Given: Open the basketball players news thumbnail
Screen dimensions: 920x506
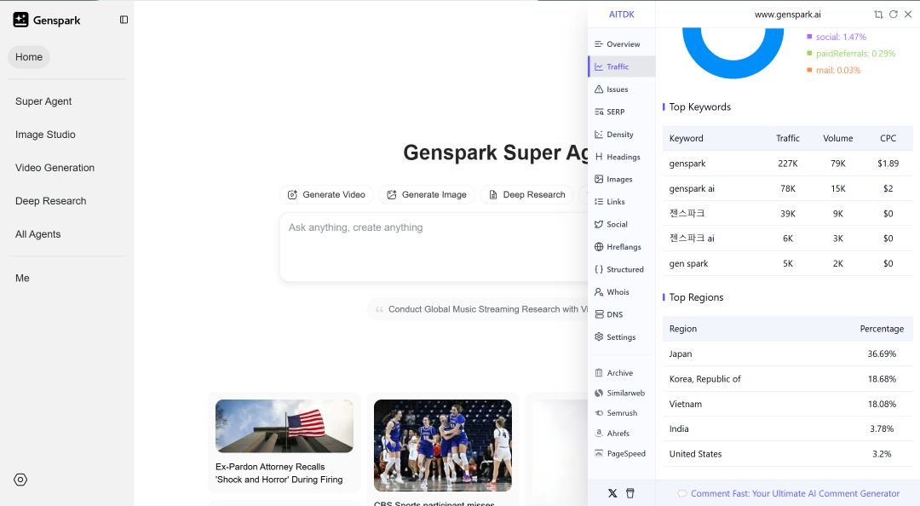Looking at the screenshot, I should point(443,446).
